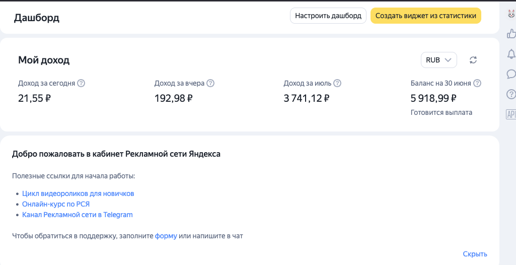Click the Дашборд page heading
Image resolution: width=516 pixels, height=265 pixels.
pyautogui.click(x=37, y=18)
